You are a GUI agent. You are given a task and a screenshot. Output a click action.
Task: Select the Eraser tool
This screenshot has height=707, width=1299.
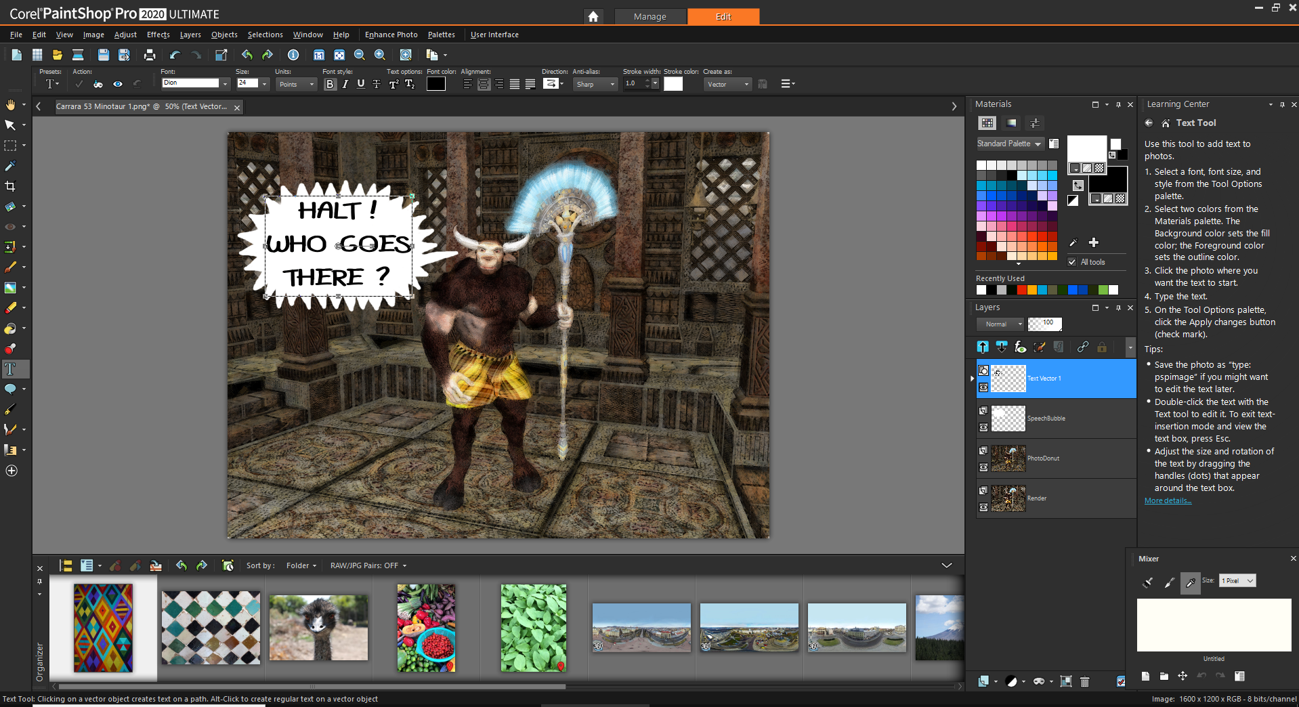(10, 308)
